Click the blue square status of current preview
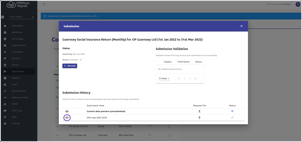Viewport: 302px width, 142px height. tap(232, 111)
